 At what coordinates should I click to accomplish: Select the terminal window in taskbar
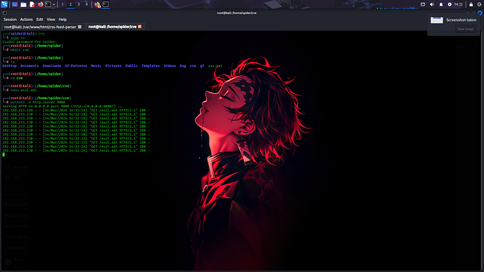pos(106,4)
